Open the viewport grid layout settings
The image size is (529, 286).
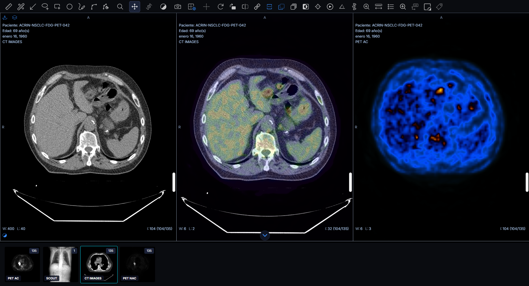(192, 7)
